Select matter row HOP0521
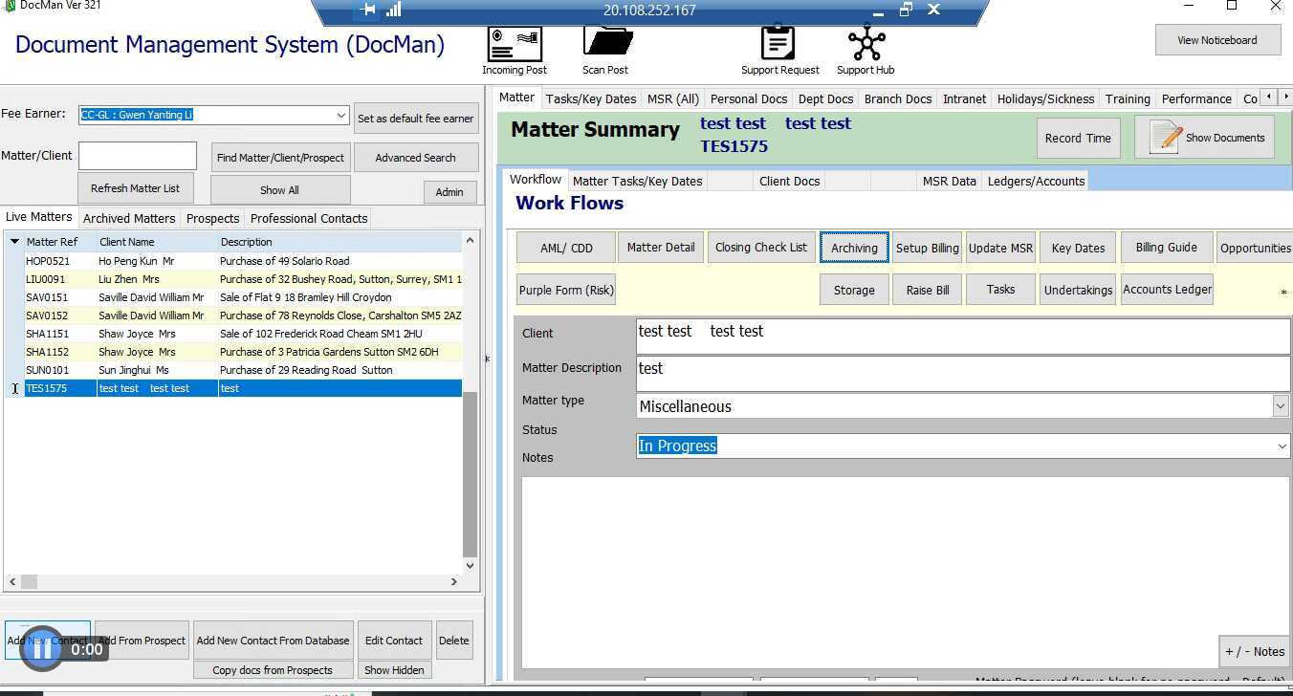 click(232, 261)
